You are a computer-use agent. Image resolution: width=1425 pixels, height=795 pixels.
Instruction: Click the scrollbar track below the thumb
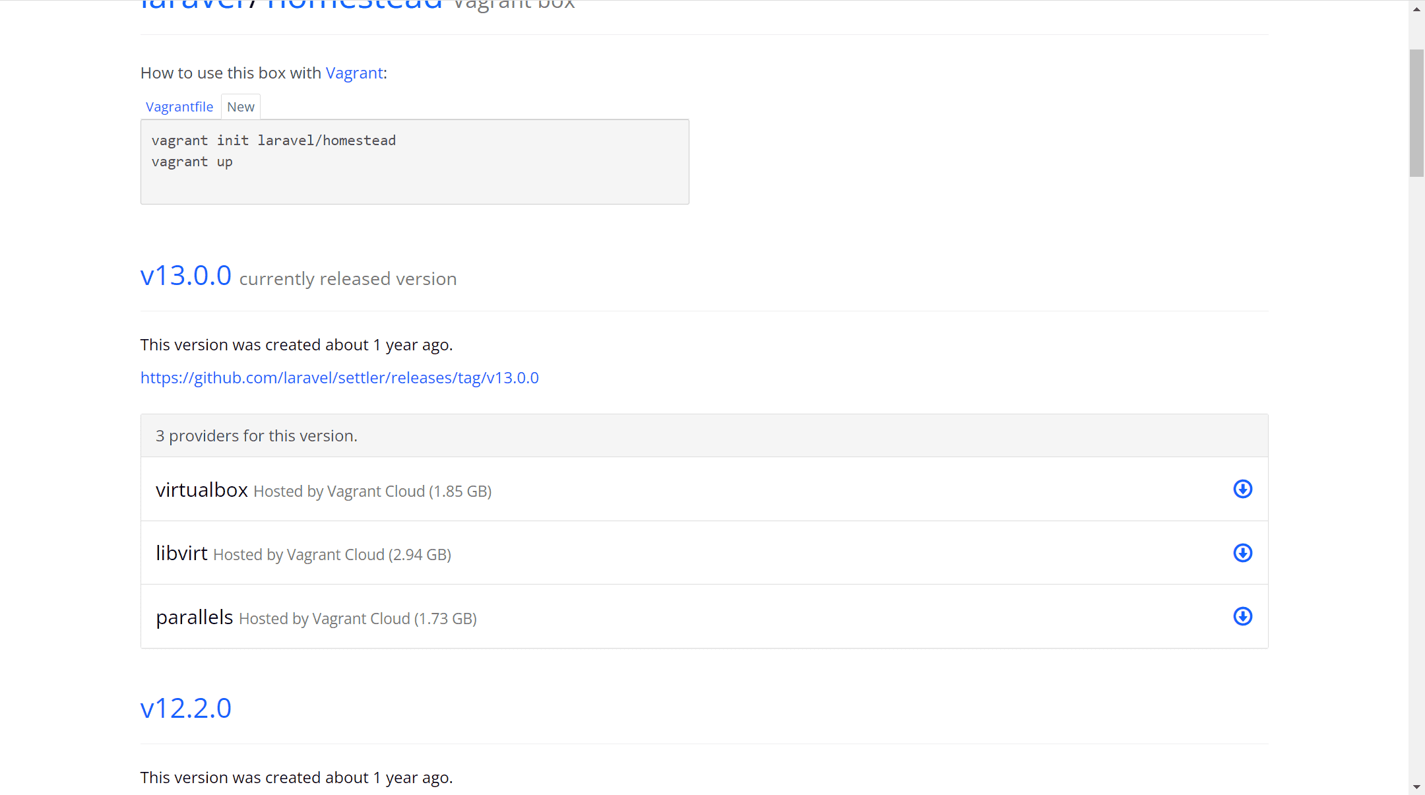[1416, 478]
